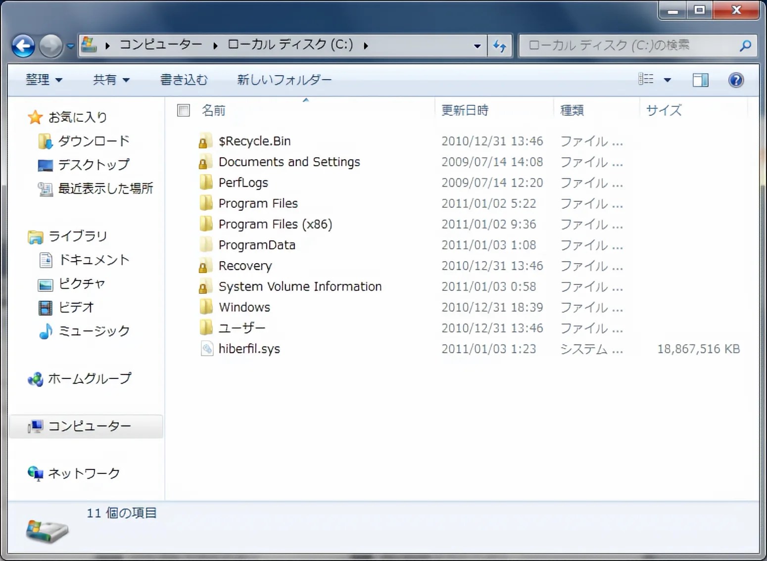Select ダウンロード in the favorites list
Image resolution: width=767 pixels, height=561 pixels.
pos(94,141)
